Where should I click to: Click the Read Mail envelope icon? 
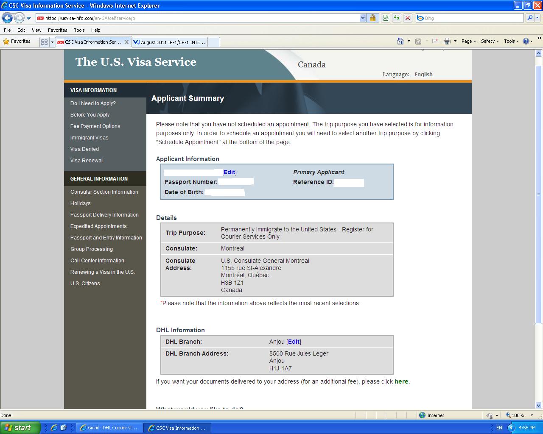(x=435, y=41)
